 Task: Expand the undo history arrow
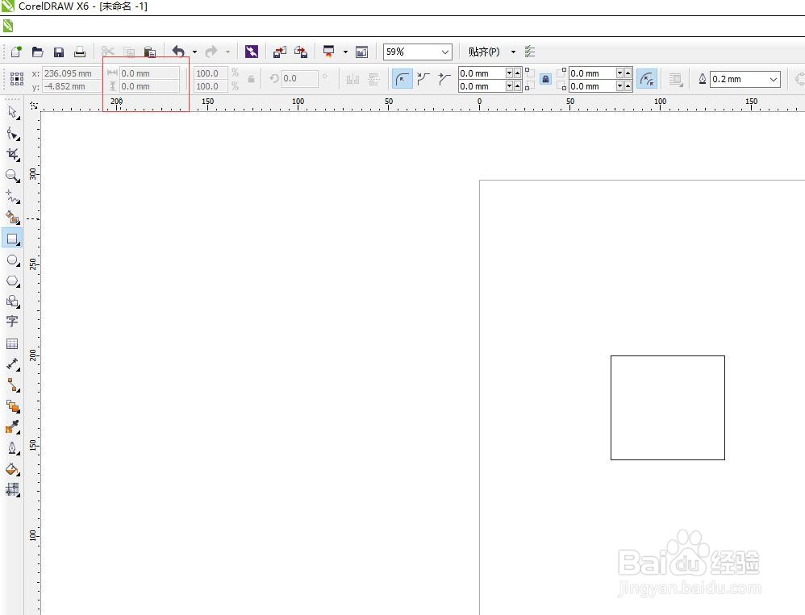(x=194, y=52)
